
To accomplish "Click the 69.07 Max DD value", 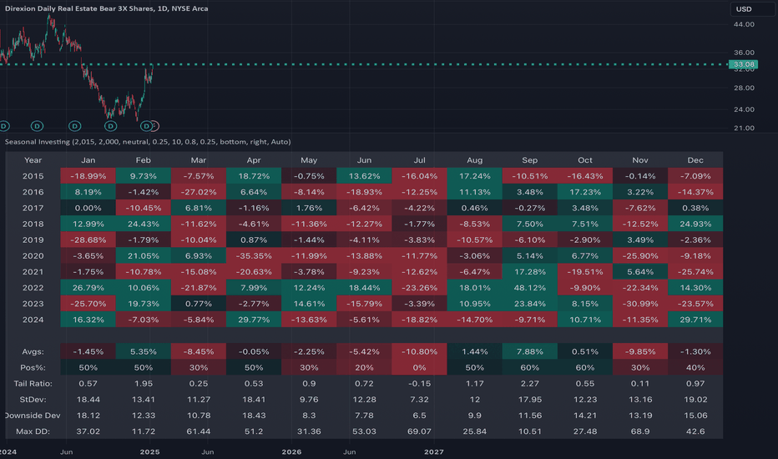I will point(419,431).
